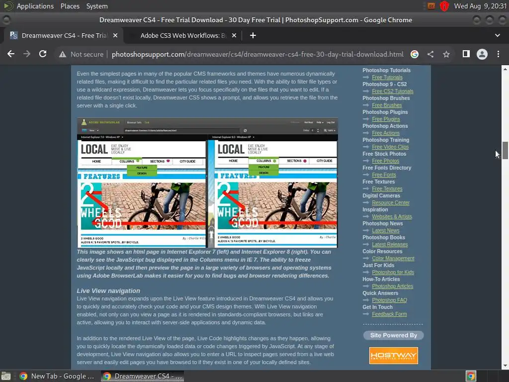Open the Places menu
Screen dimensions: 509x382
point(70,6)
